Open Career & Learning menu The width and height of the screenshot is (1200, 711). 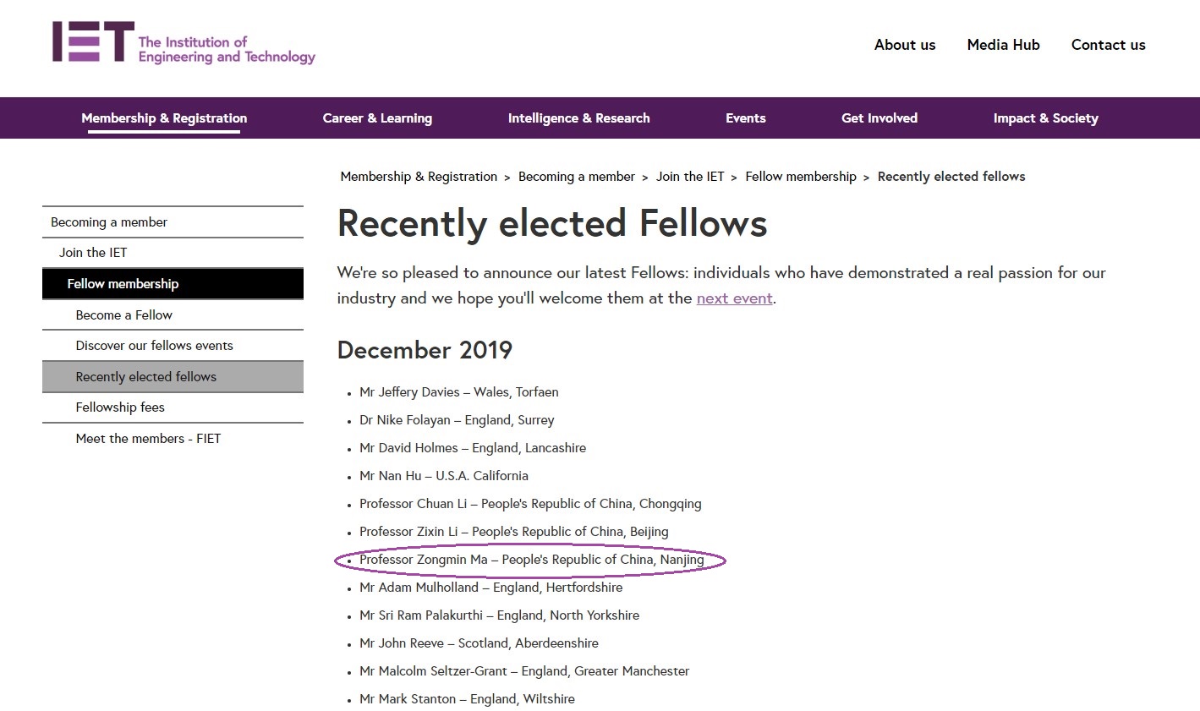pyautogui.click(x=377, y=118)
